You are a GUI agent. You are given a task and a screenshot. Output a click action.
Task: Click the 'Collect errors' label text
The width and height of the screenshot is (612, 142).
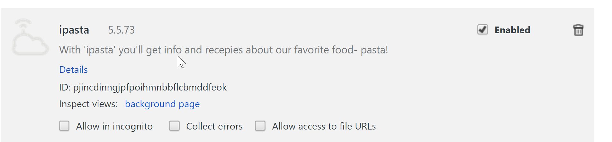click(214, 126)
